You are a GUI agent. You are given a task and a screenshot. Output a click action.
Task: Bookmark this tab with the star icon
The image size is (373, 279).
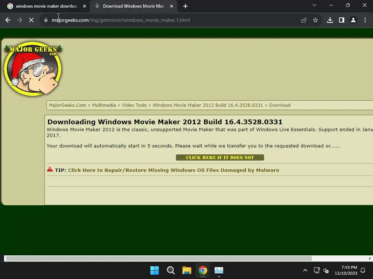tap(315, 20)
